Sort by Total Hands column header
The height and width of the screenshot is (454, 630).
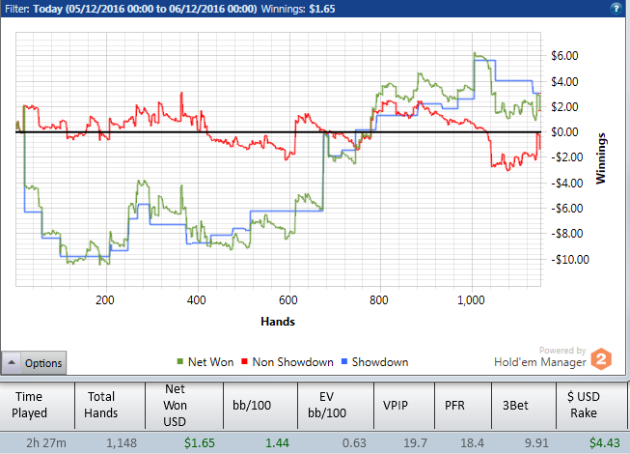(x=110, y=406)
